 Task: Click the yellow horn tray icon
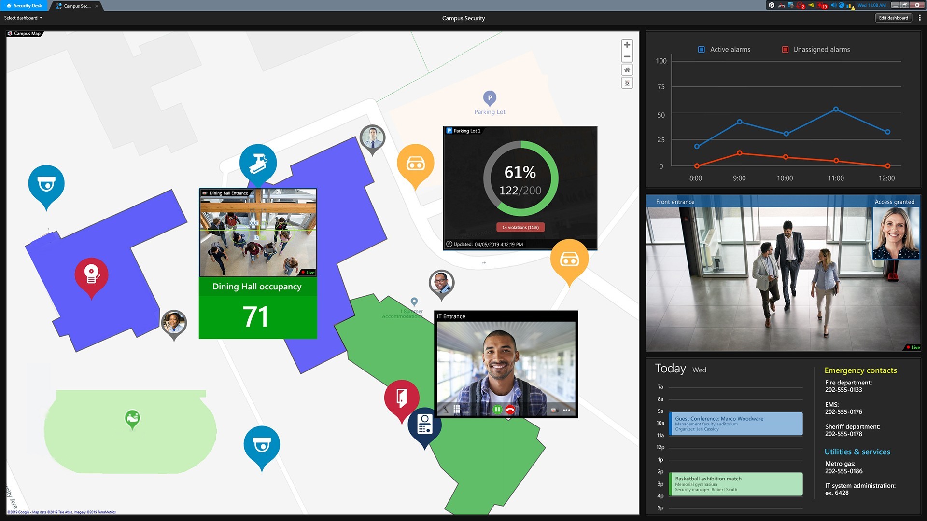(811, 5)
